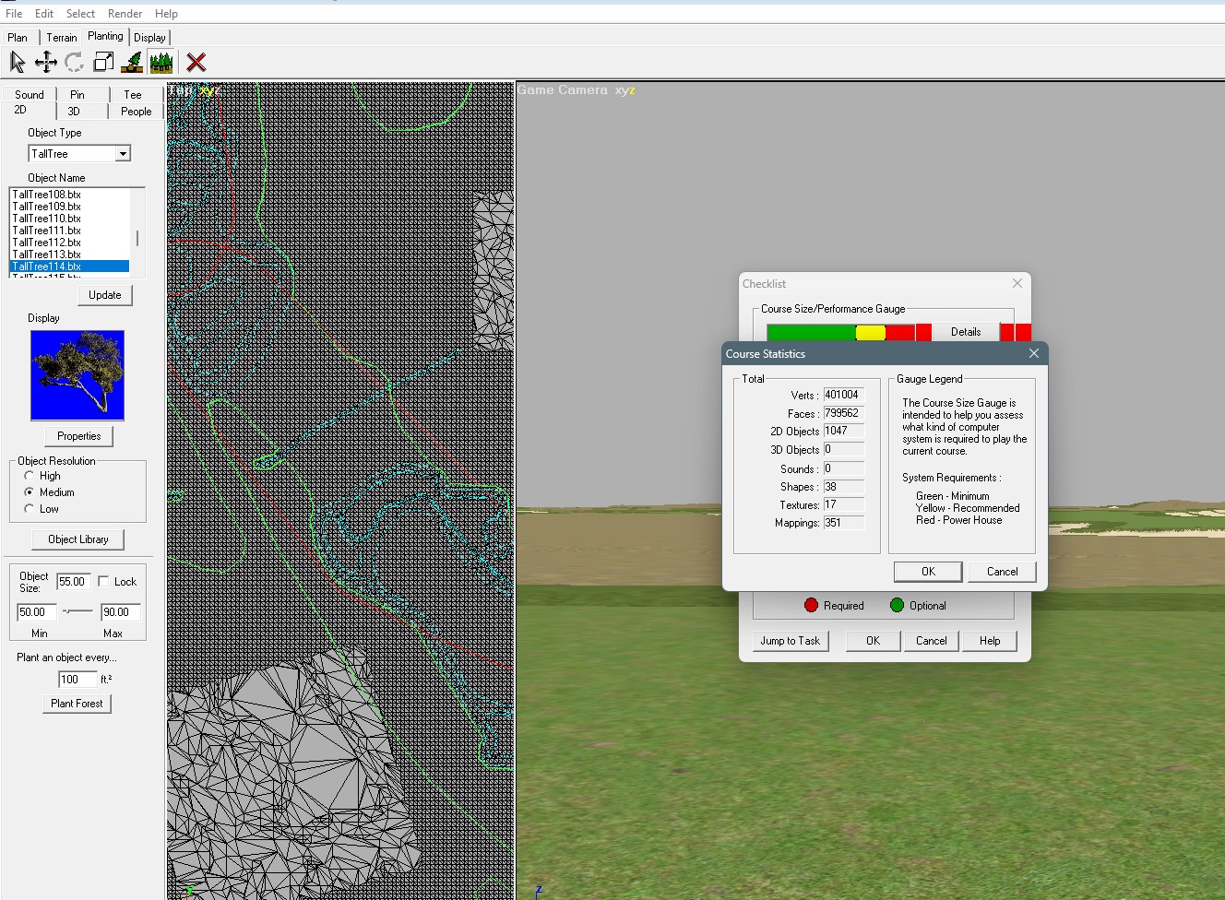Enable the Lock checkbox for object size
Screen dimensions: 1225x900
pos(105,581)
